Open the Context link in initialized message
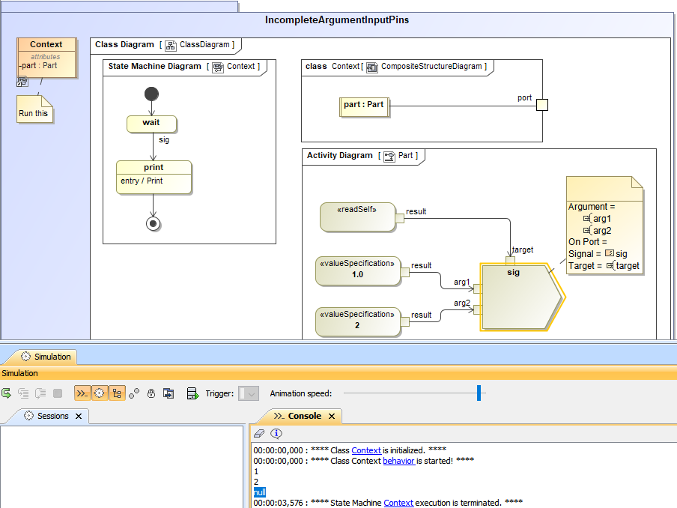The height and width of the screenshot is (508, 677). tap(366, 450)
